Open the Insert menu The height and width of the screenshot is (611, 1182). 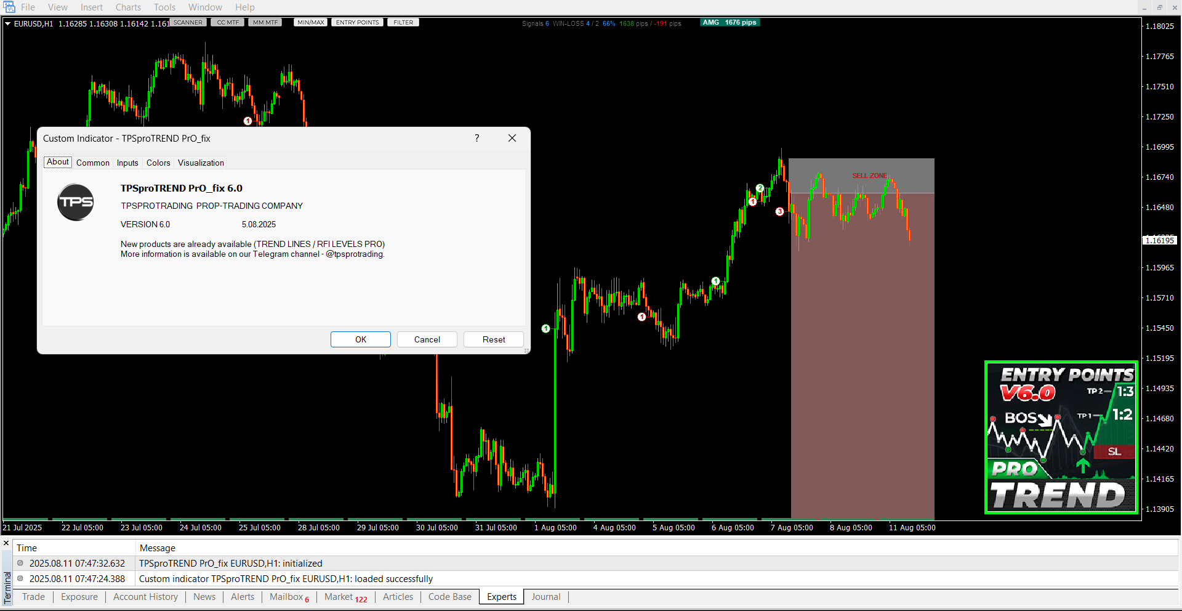click(x=92, y=7)
